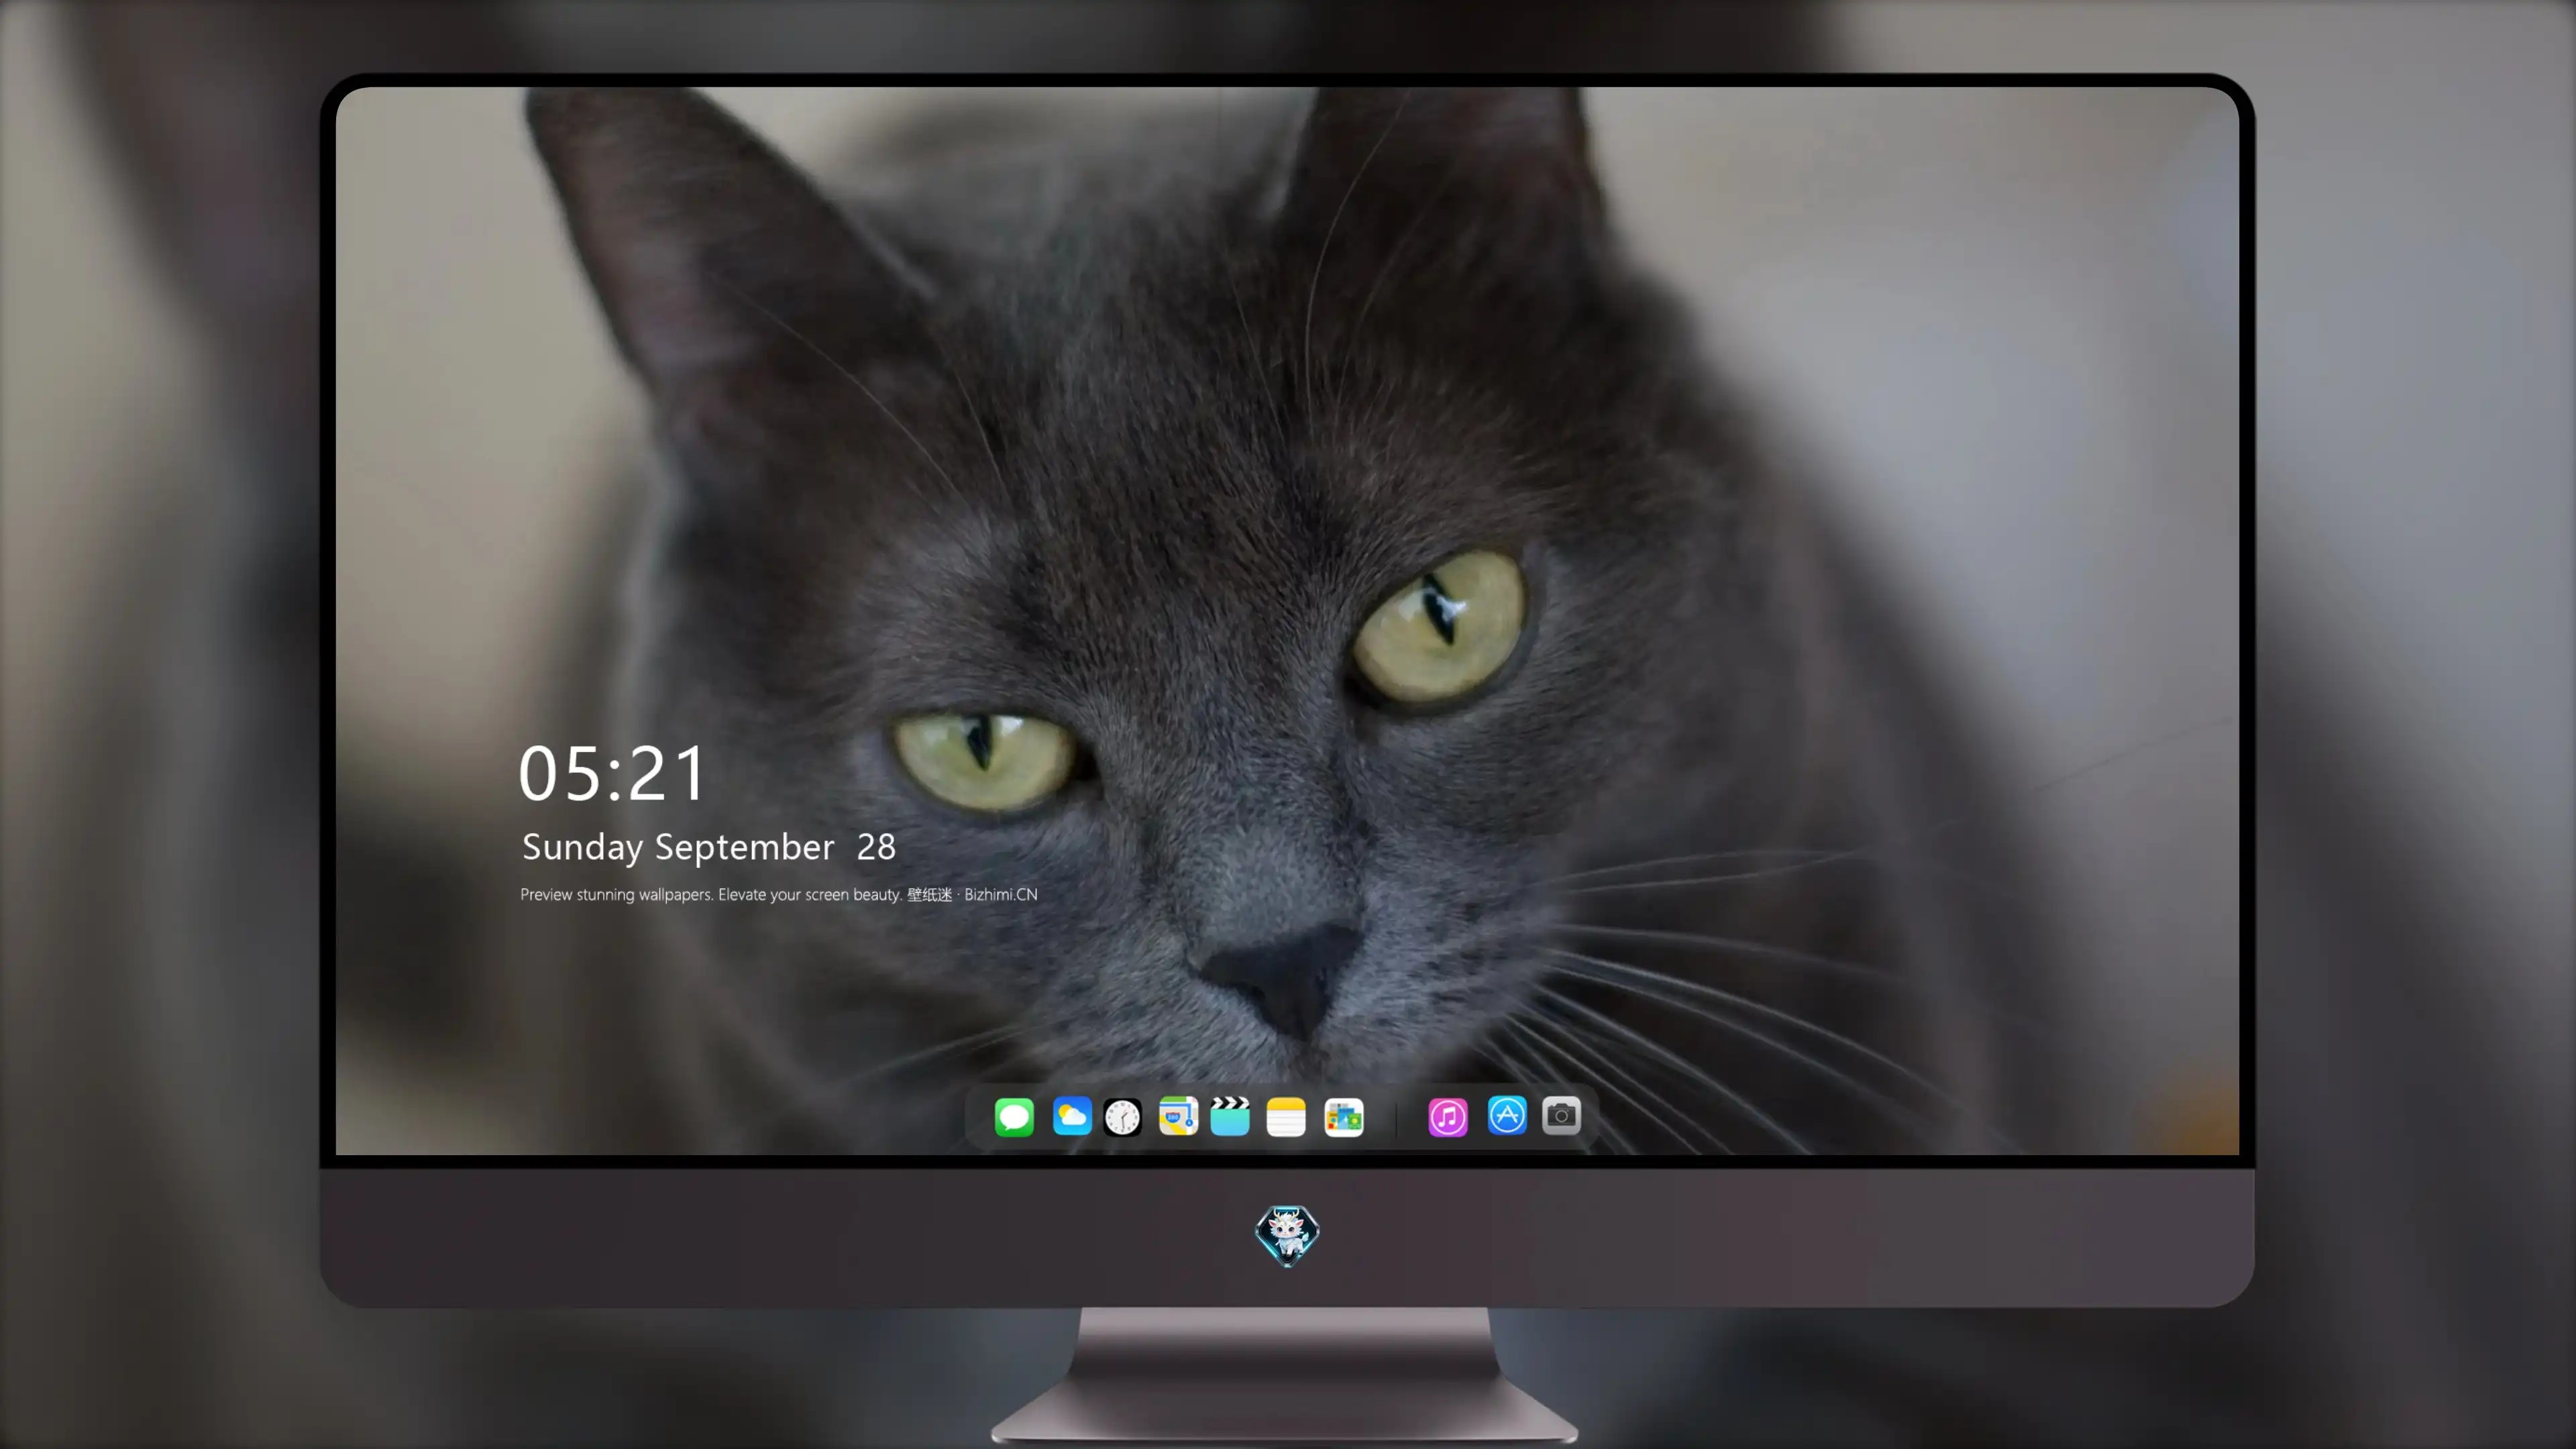Open the photo collage gallery app
Viewport: 2576px width, 1449px height.
tap(1344, 1116)
